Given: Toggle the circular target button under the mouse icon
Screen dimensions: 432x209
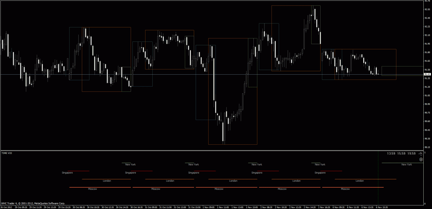Looking at the screenshot, I should [421, 159].
